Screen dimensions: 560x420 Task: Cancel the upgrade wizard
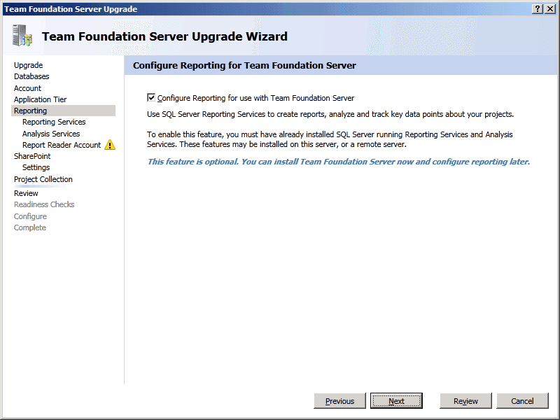522,401
